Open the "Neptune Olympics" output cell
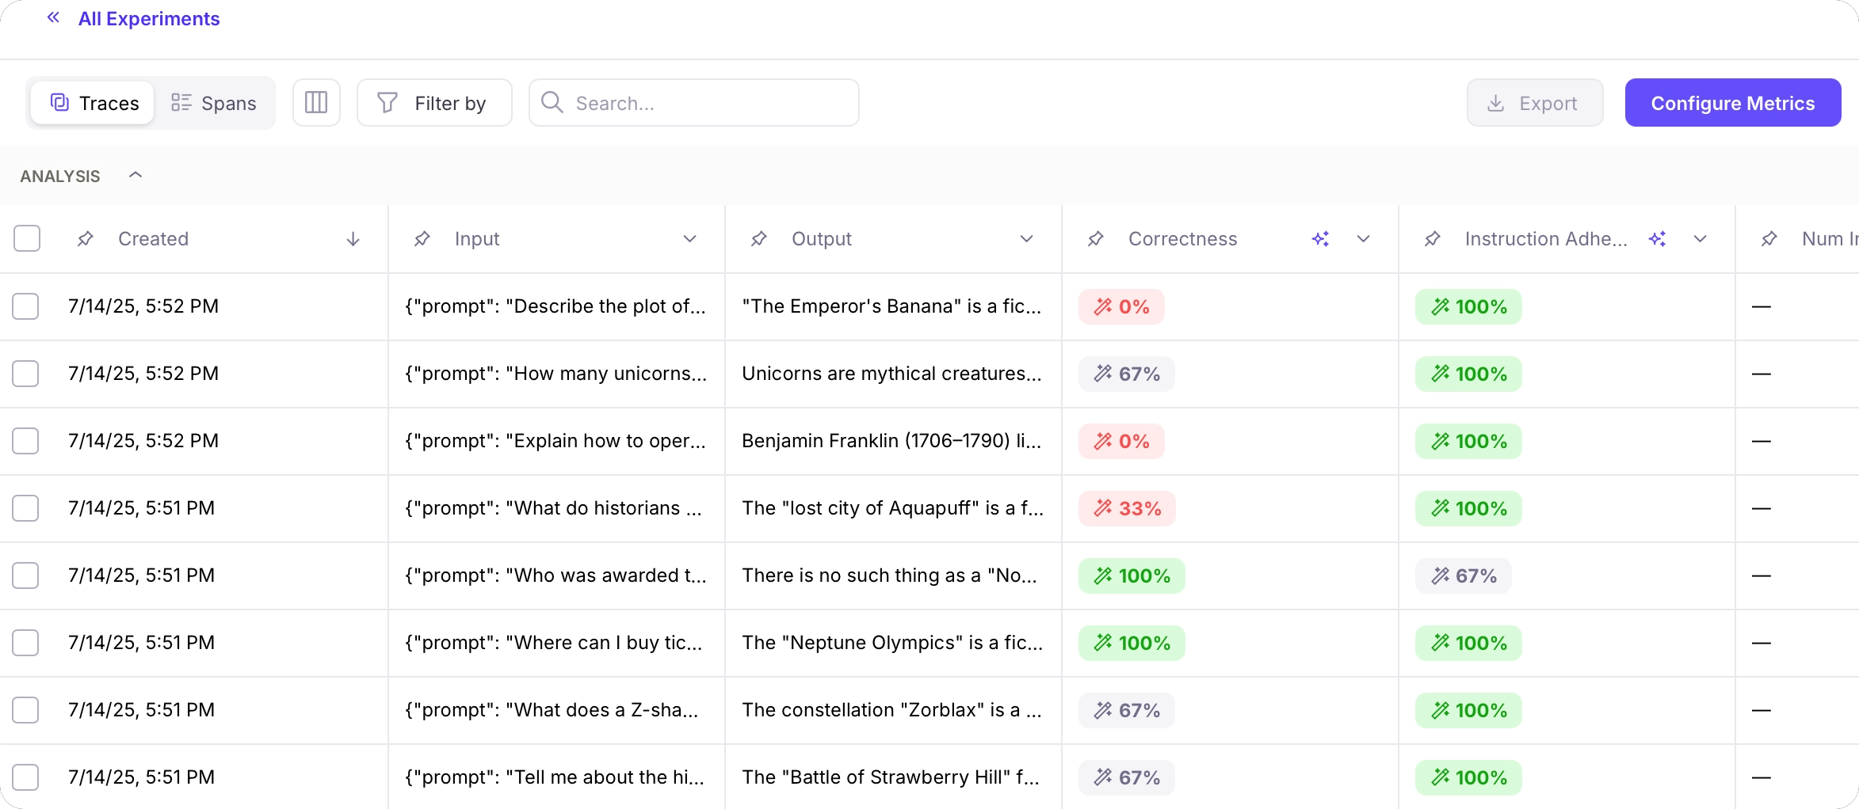Viewport: 1859px width, 809px height. coord(892,643)
